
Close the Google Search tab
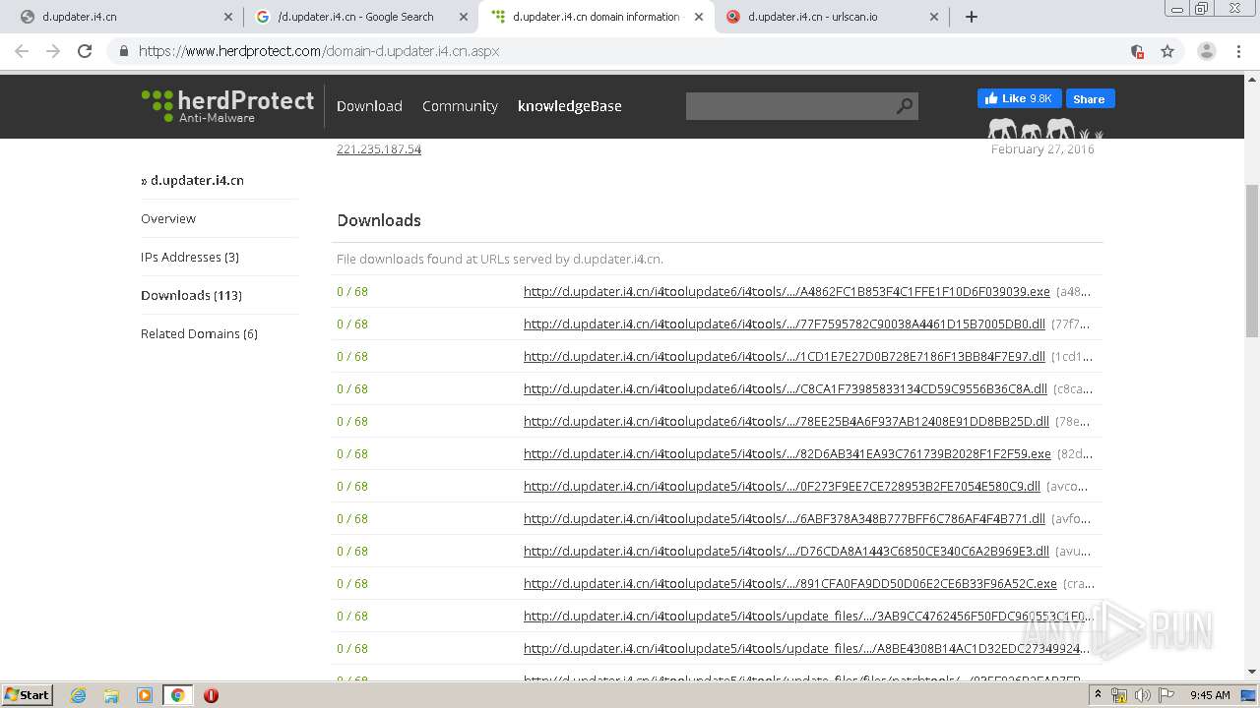coord(464,17)
